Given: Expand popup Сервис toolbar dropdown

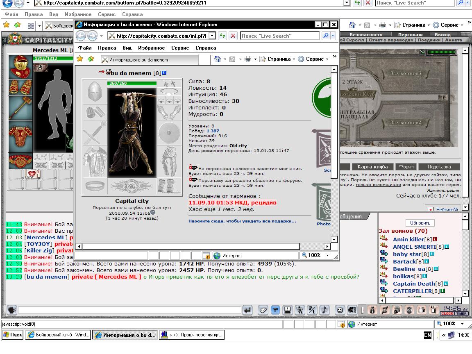Looking at the screenshot, I should pos(327,59).
